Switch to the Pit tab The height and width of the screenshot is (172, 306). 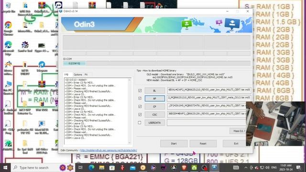point(86,75)
